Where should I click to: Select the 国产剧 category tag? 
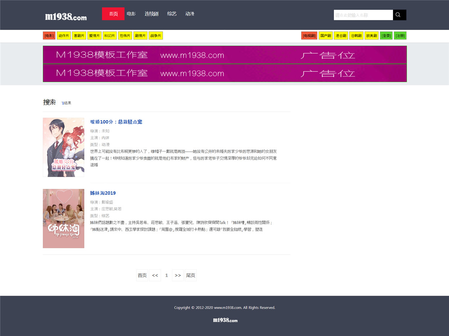(326, 36)
